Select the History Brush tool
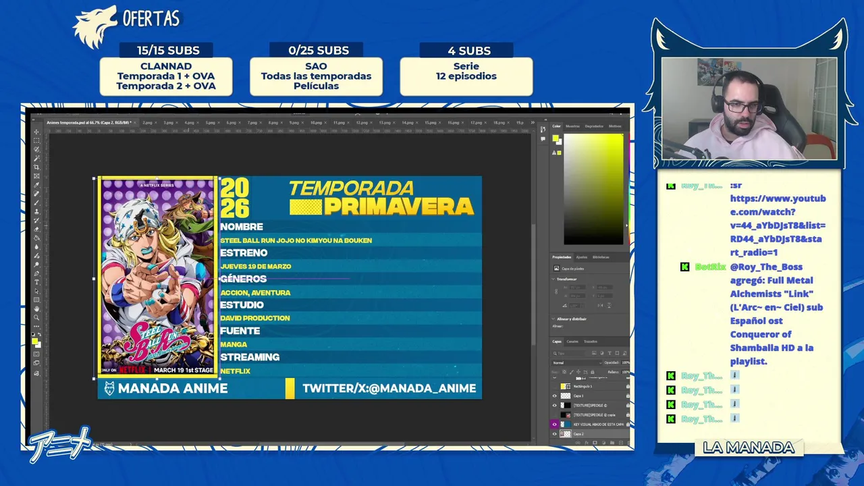This screenshot has height=486, width=864. point(36,220)
